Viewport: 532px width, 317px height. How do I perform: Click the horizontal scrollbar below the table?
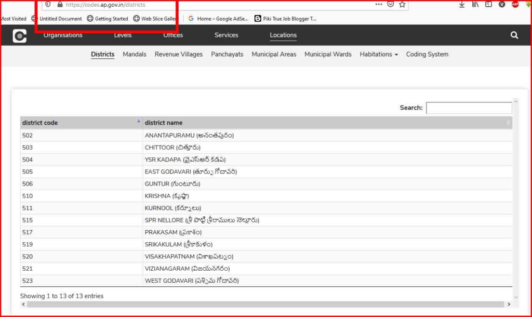(265, 304)
